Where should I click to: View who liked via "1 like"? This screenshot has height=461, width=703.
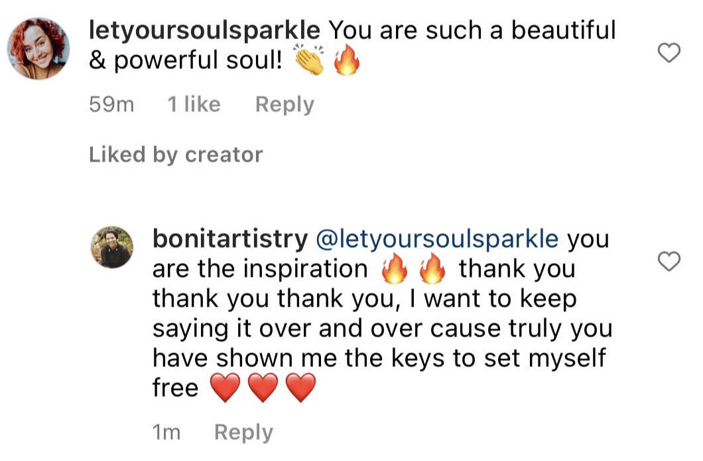click(x=194, y=105)
